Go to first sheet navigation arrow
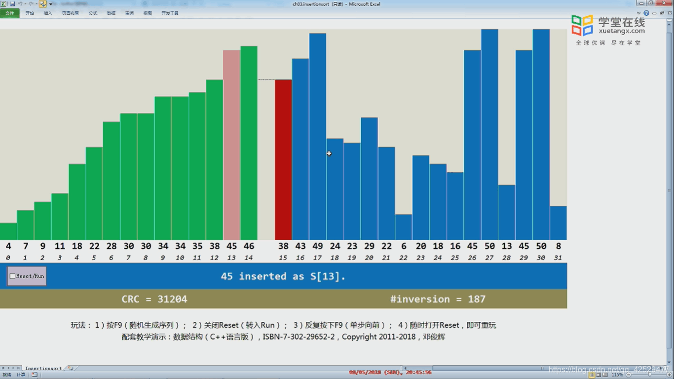The width and height of the screenshot is (674, 379). click(3, 368)
